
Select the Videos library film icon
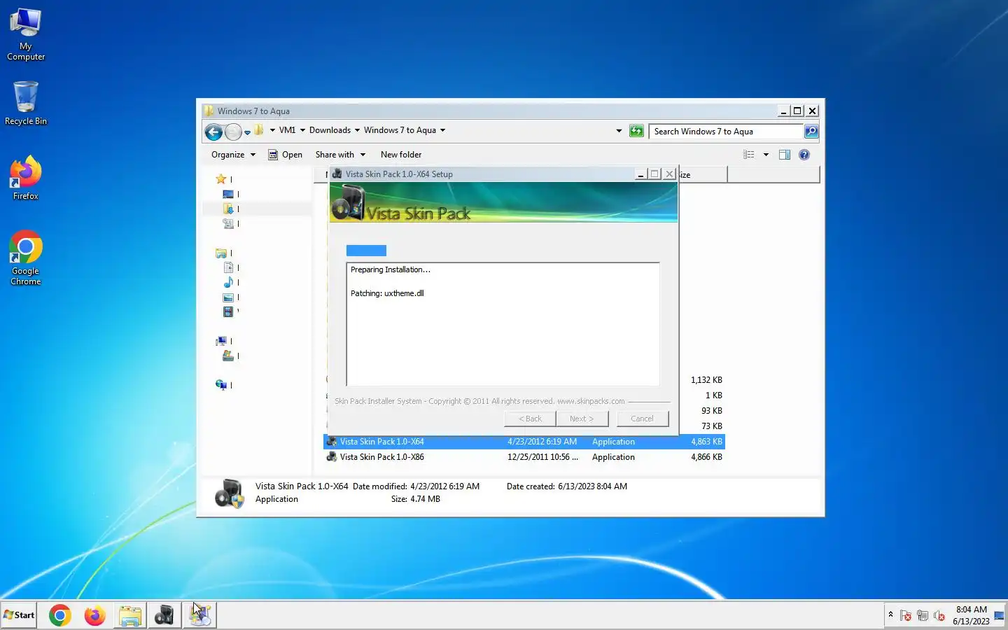[228, 311]
